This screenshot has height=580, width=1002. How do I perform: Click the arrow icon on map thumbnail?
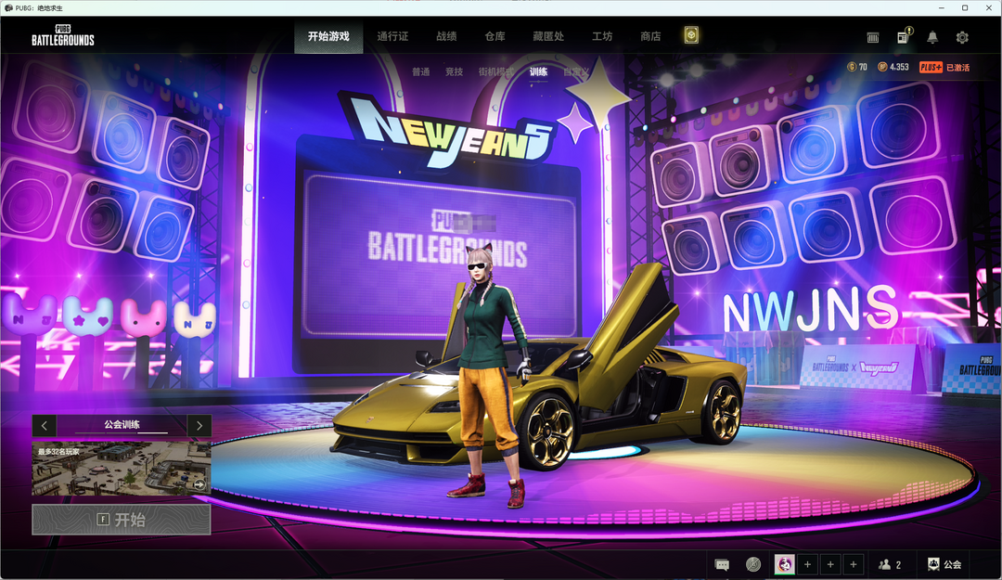pyautogui.click(x=200, y=484)
